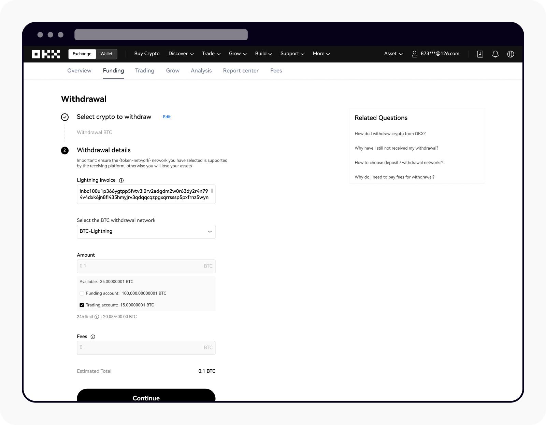Expand the More menu
The image size is (546, 425).
click(x=321, y=54)
